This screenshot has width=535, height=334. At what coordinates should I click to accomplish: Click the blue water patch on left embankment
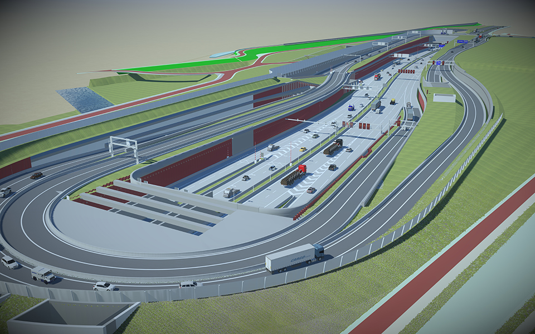click(x=84, y=99)
